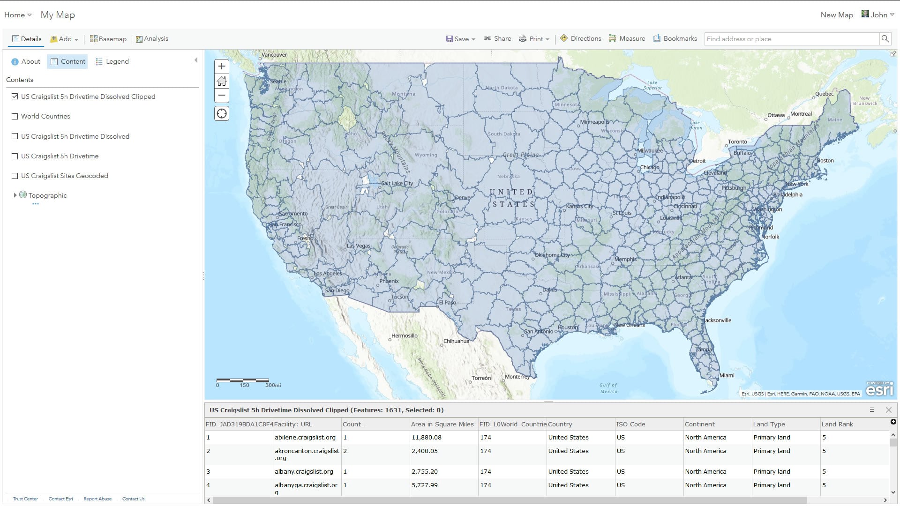Open the Bookmarks tool

click(x=675, y=39)
